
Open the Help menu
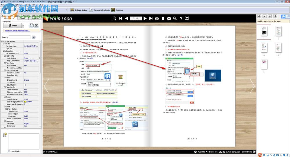pyautogui.click(x=41, y=5)
